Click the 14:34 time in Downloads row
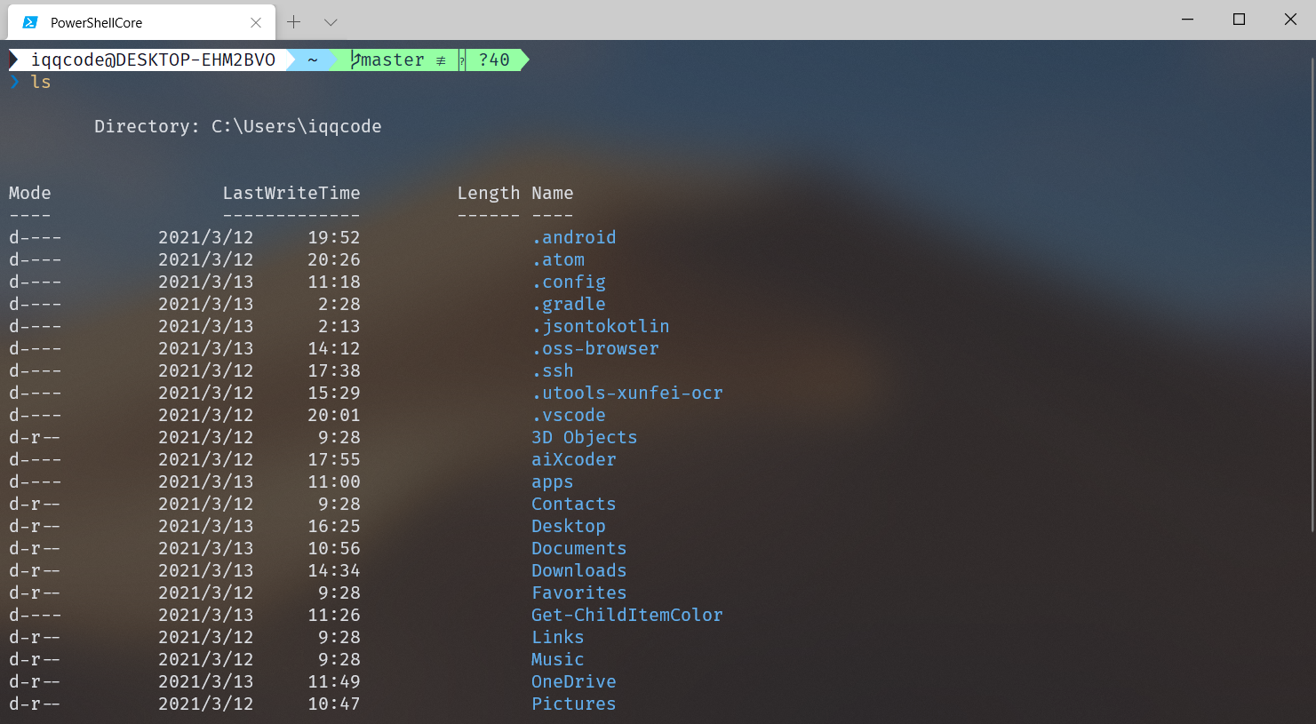This screenshot has width=1316, height=724. point(334,570)
